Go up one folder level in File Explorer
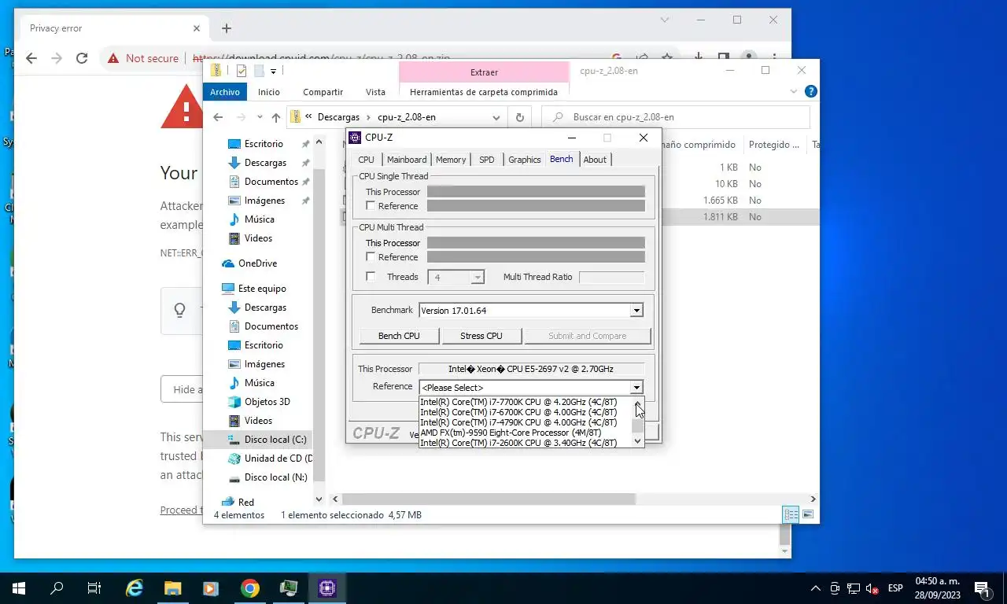The image size is (1007, 604). click(x=275, y=117)
